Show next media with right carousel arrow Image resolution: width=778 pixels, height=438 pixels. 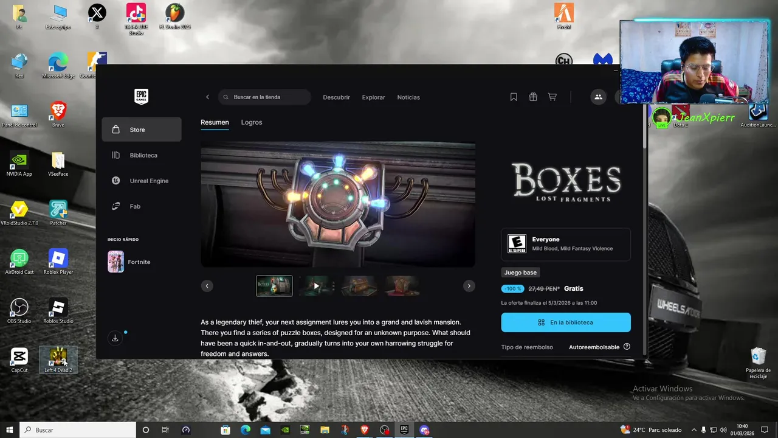pos(469,286)
